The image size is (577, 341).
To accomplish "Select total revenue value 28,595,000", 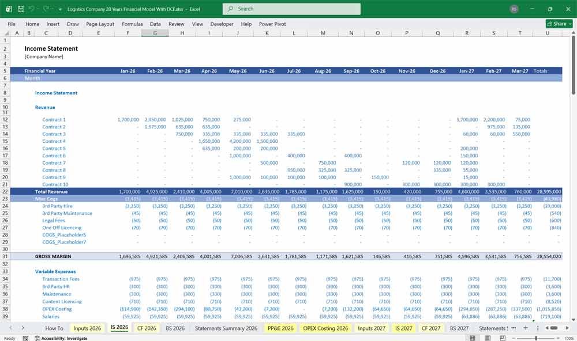I will tap(549, 191).
